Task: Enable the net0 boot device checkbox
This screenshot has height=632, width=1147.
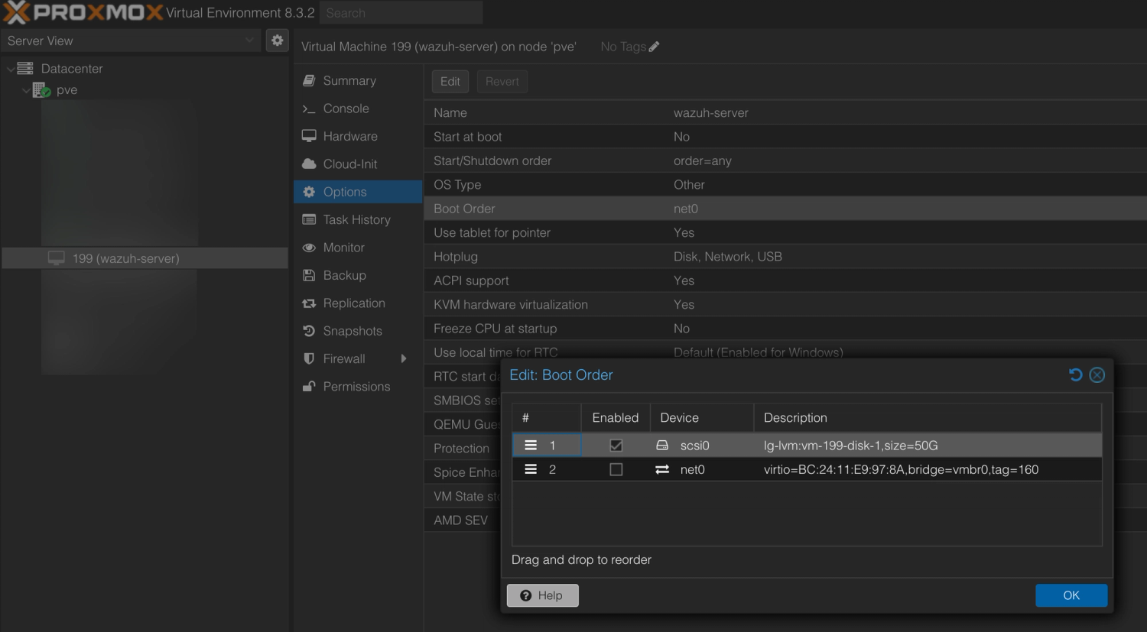Action: (616, 469)
